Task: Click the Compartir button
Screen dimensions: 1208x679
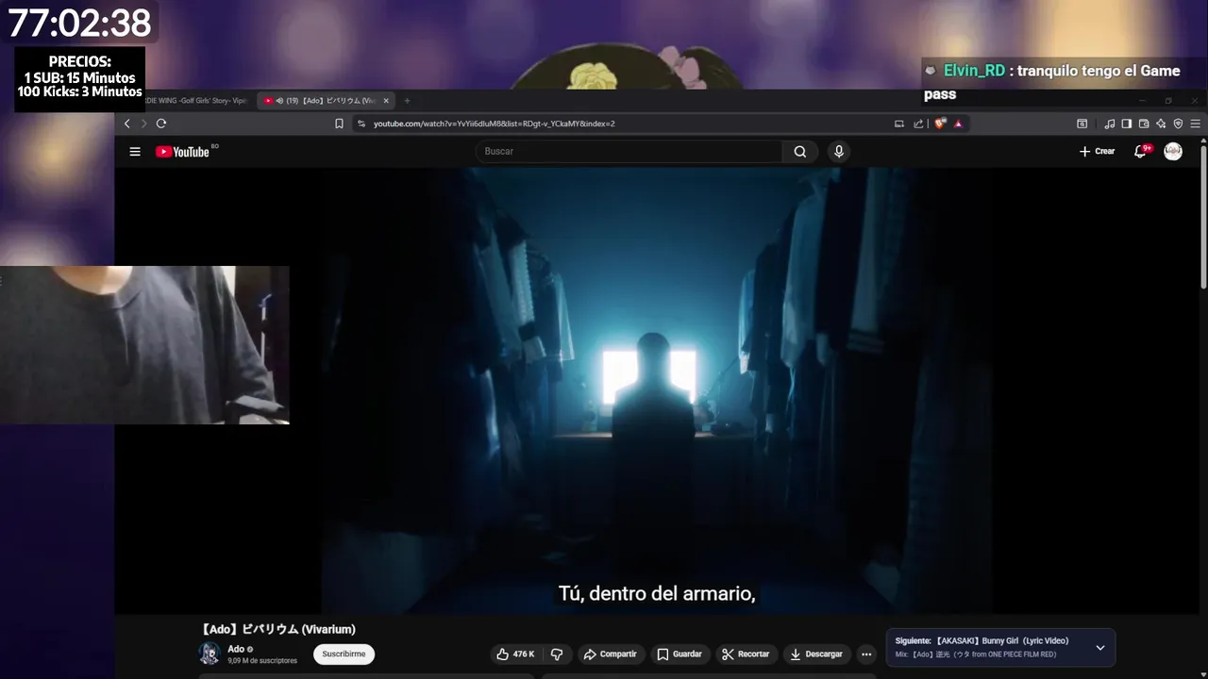Action: click(610, 654)
